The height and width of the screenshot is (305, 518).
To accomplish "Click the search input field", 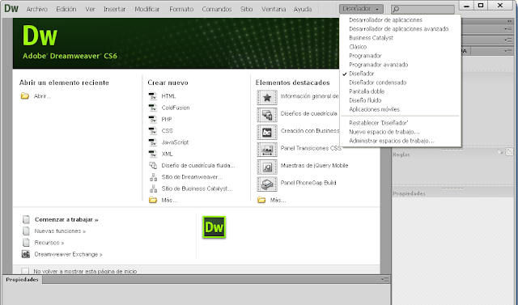I will click(x=422, y=9).
